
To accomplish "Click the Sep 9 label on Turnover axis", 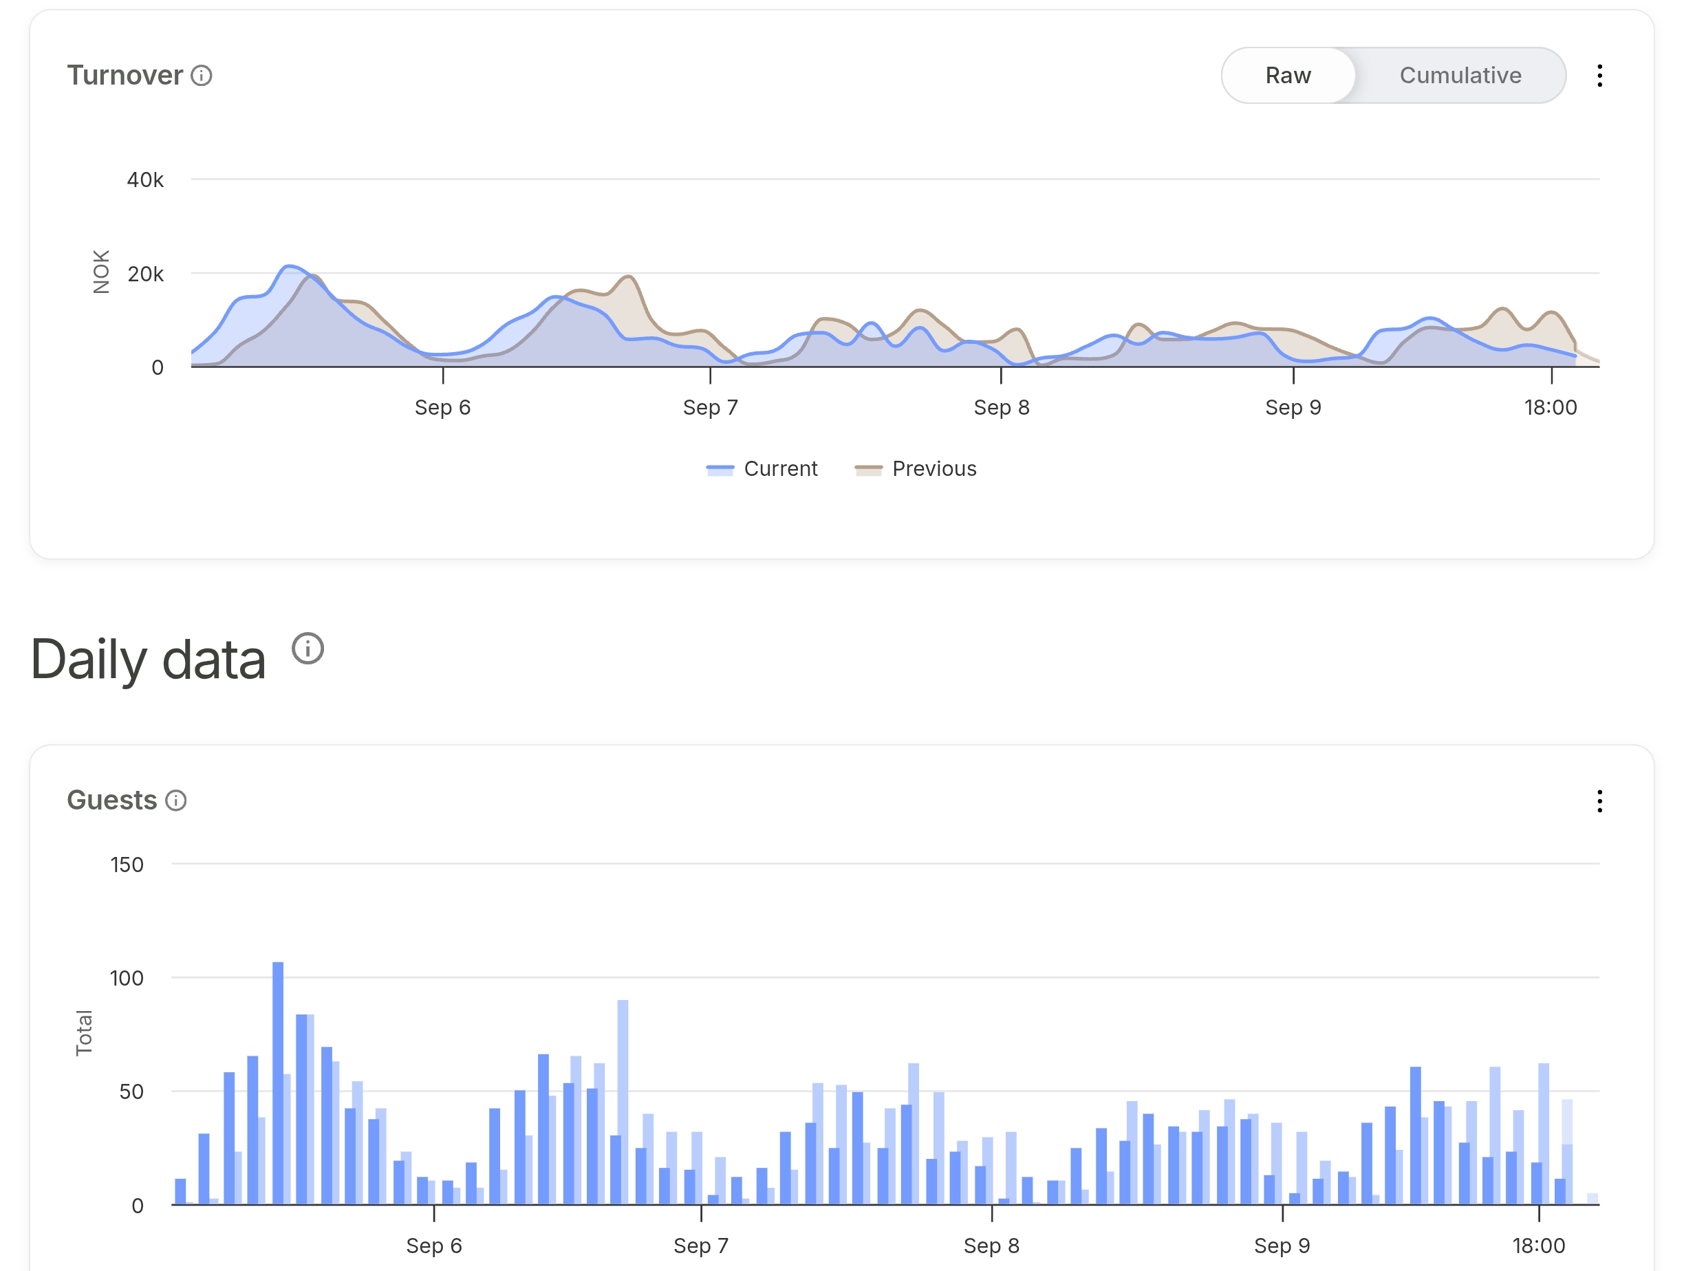I will [1293, 407].
